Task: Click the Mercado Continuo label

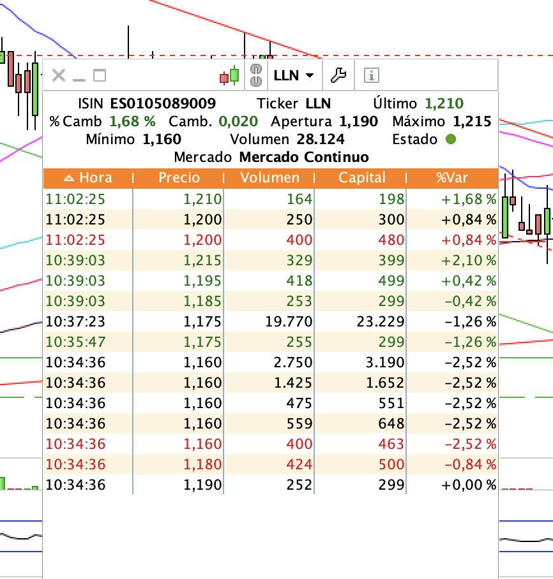Action: (304, 158)
